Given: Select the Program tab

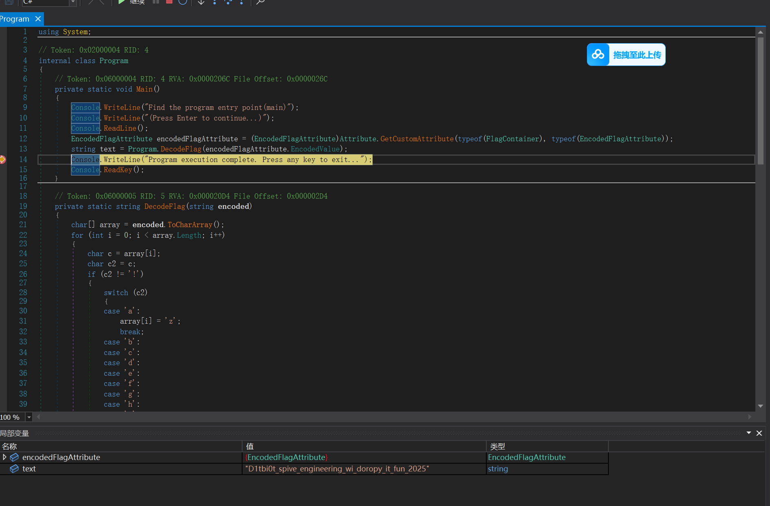Looking at the screenshot, I should coord(15,19).
